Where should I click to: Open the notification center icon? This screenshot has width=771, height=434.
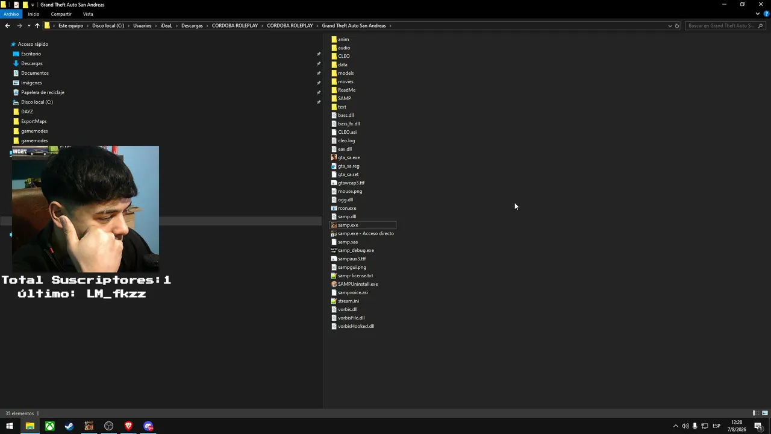coord(758,426)
